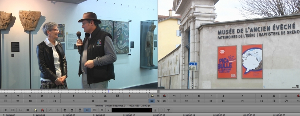300x116 pixels.
Task: Open the list menu right of the timecode display
Action: click(x=155, y=110)
